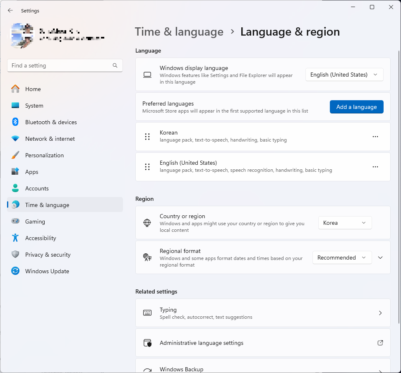
Task: Click the English (United States) preferred language text
Action: tap(188, 163)
